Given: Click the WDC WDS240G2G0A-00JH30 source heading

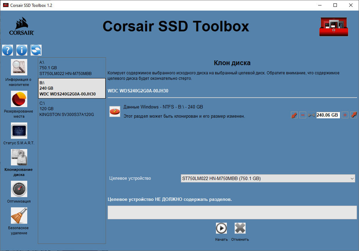Looking at the screenshot, I should pyautogui.click(x=138, y=91).
